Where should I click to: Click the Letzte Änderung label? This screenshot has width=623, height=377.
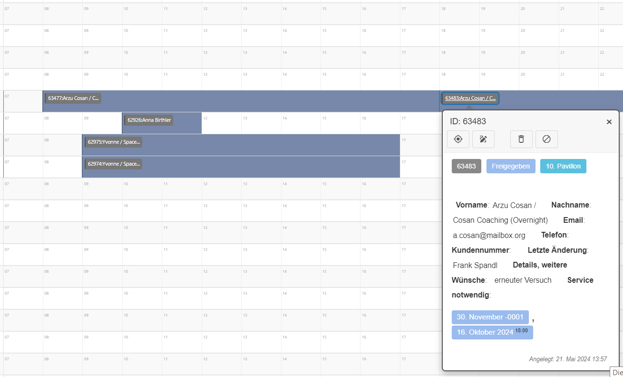[557, 250]
